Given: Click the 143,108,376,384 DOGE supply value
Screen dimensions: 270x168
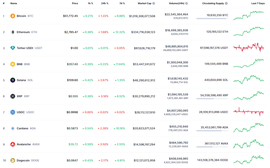Looking at the screenshot, I should click(213, 160).
